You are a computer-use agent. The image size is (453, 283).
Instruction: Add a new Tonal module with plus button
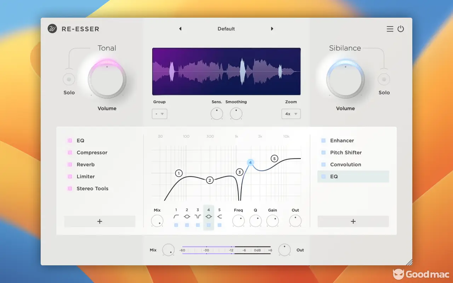[100, 221]
